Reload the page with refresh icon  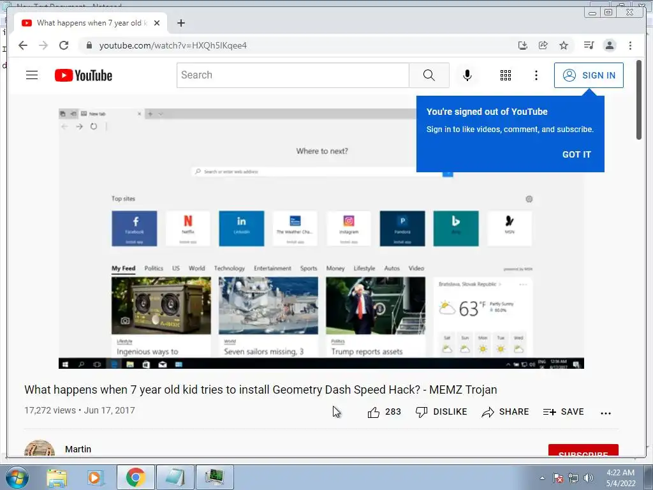(64, 45)
